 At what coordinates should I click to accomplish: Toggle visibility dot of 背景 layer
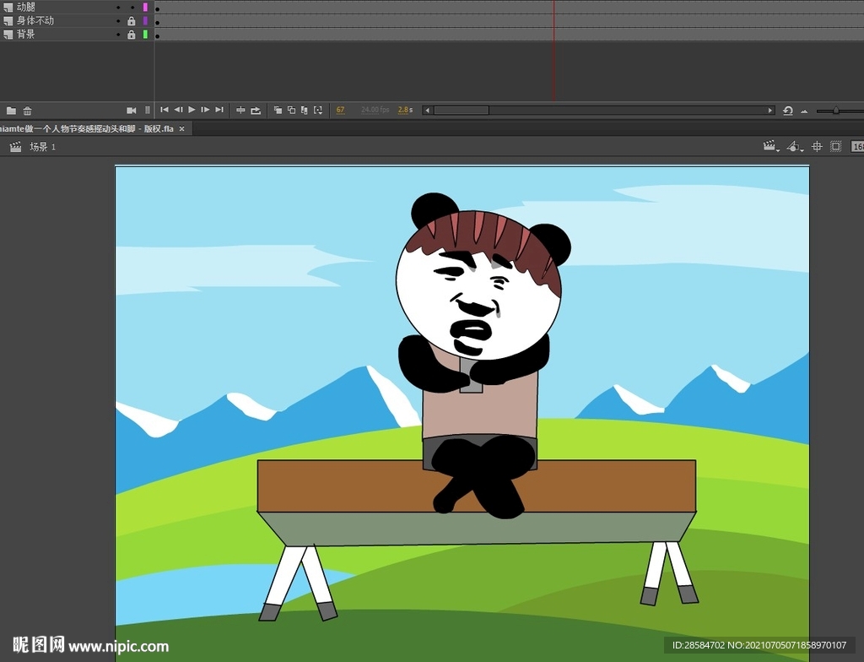point(118,35)
